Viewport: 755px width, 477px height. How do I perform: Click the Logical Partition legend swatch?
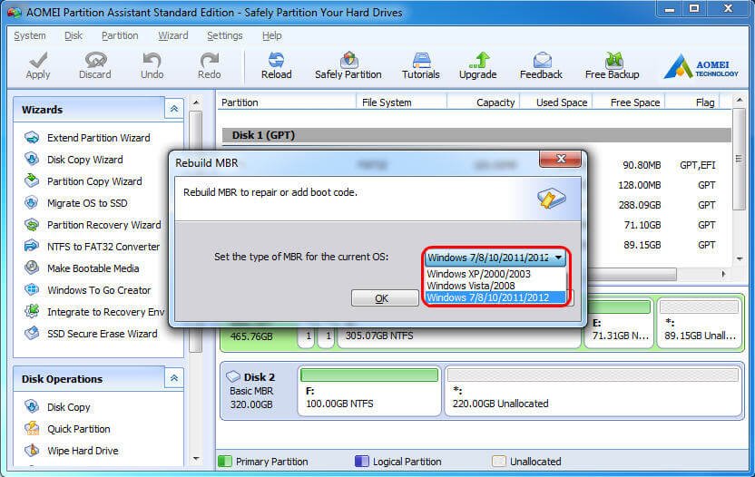point(361,461)
